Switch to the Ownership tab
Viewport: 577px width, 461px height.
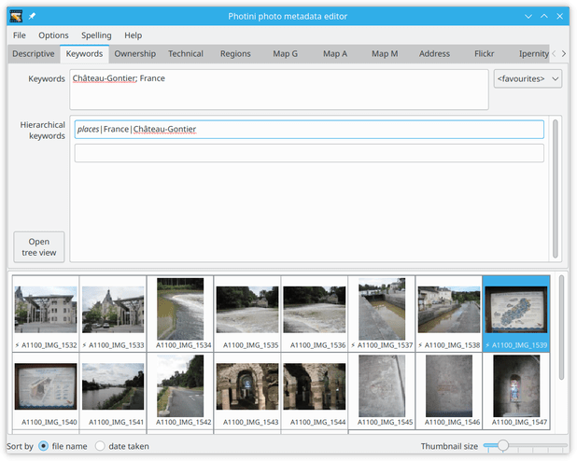coord(135,54)
